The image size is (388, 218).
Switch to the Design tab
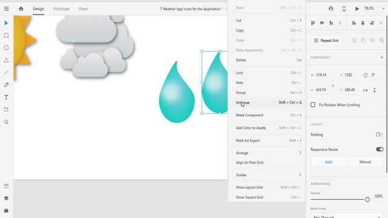click(x=39, y=8)
